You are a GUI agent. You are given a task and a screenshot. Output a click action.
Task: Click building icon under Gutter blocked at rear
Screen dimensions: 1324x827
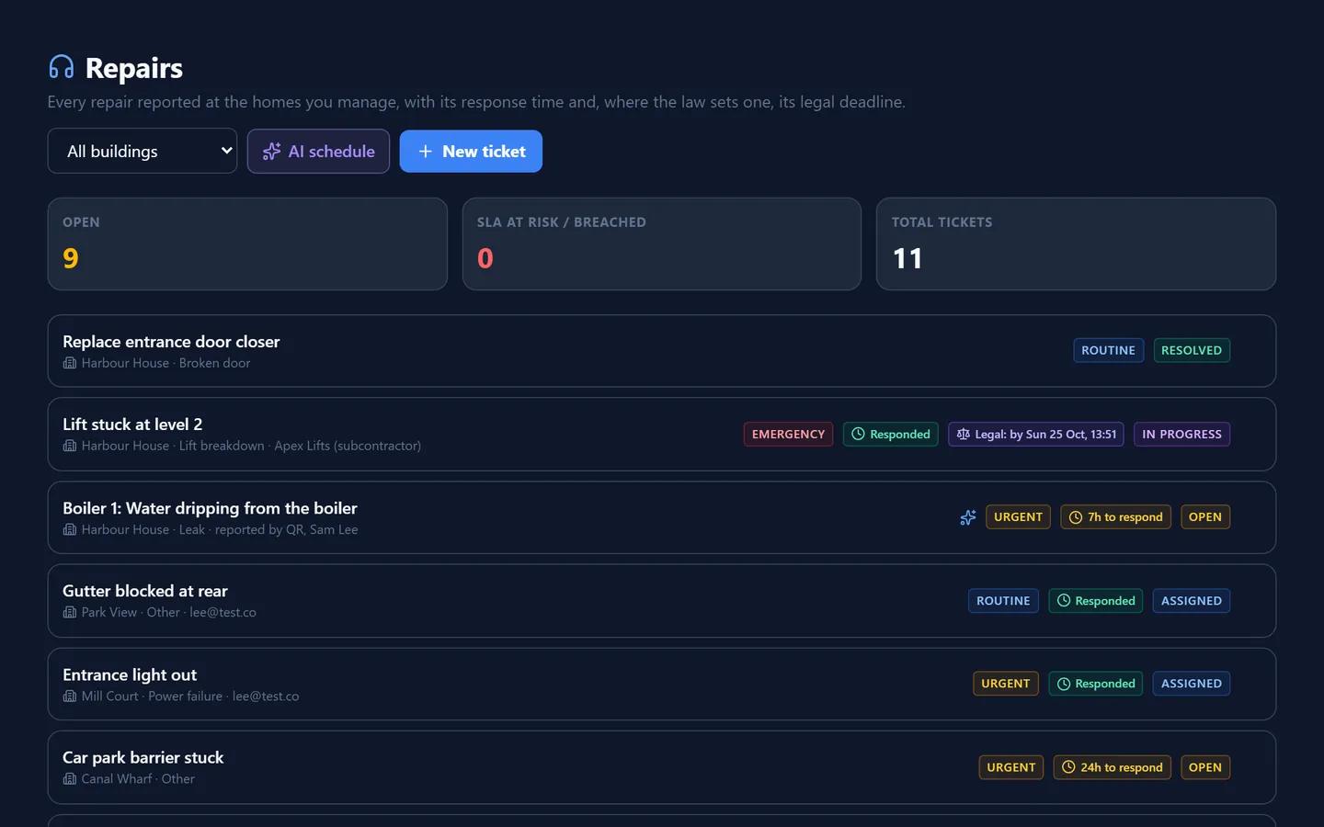click(x=70, y=612)
